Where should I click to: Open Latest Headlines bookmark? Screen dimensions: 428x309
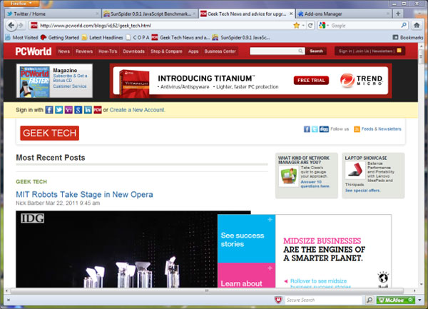103,37
